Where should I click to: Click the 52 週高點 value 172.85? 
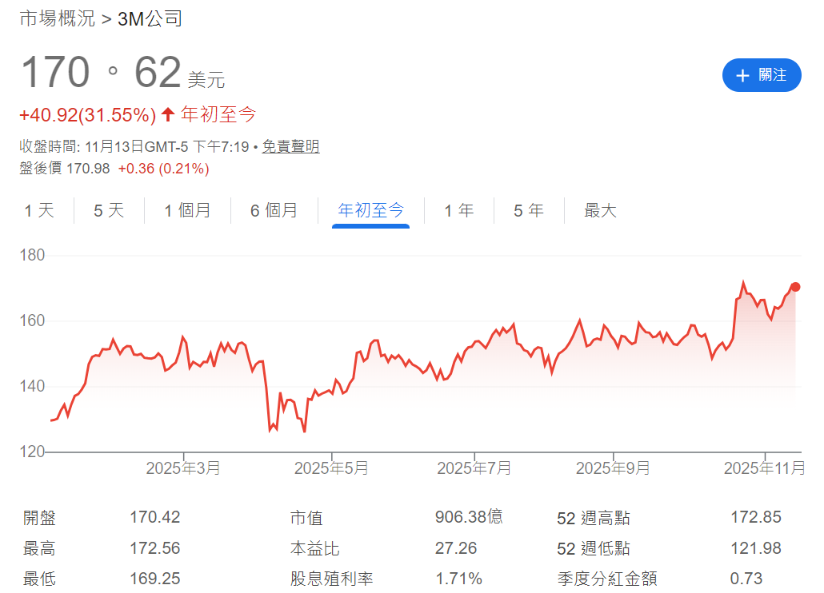(755, 518)
